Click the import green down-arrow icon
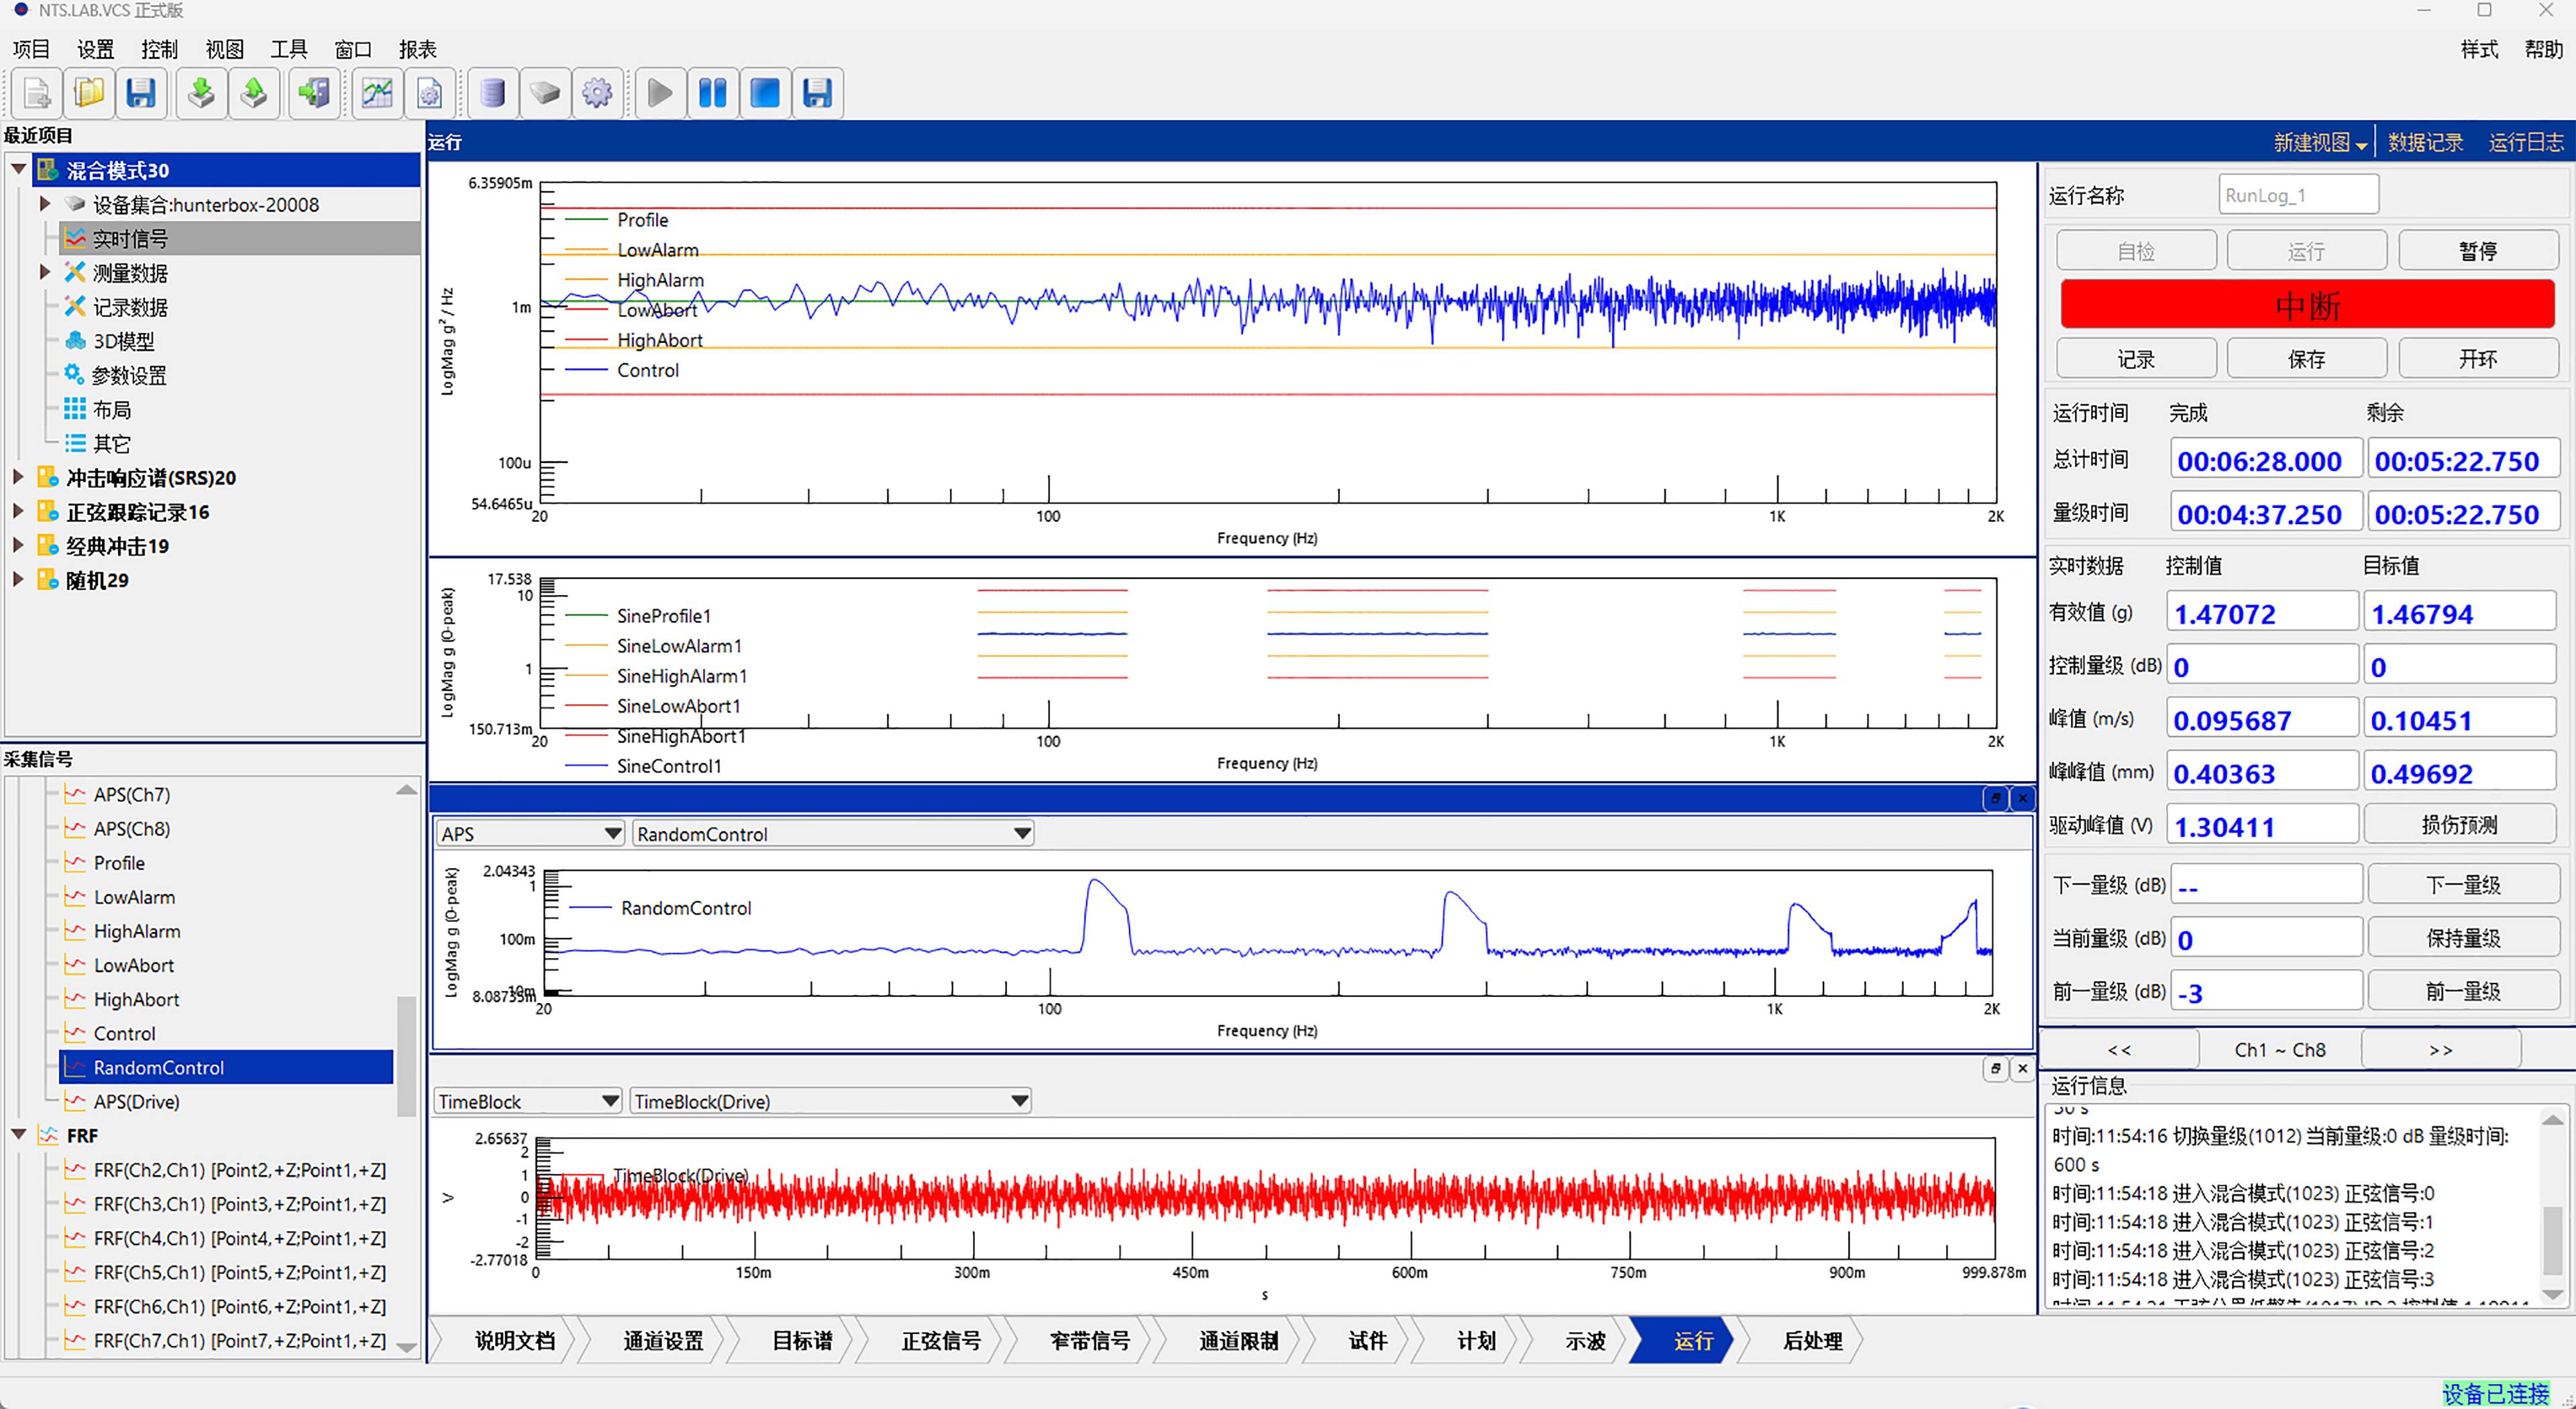The image size is (2576, 1409). coord(201,94)
